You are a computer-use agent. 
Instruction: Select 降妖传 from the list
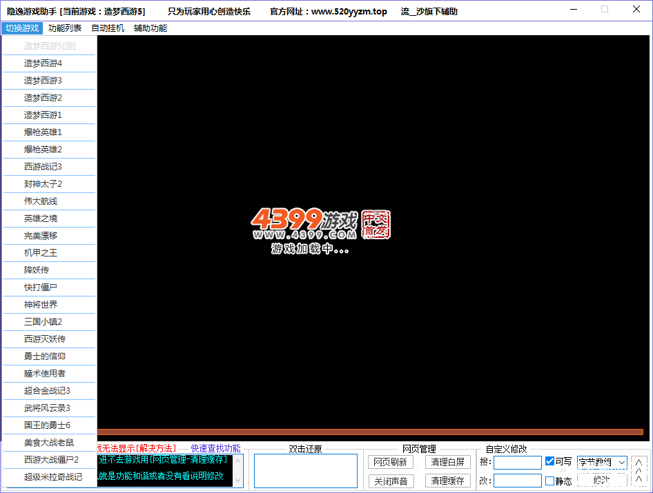50,270
